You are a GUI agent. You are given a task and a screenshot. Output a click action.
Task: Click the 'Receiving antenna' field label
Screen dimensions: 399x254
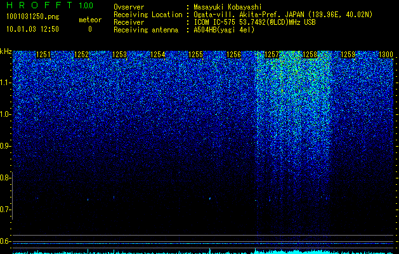coord(146,30)
